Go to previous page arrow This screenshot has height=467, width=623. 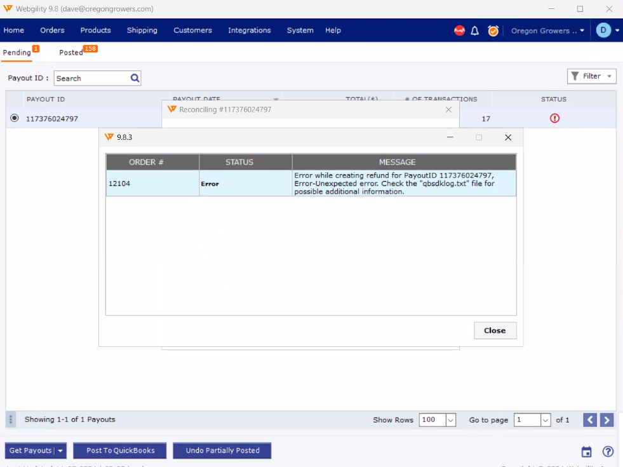click(x=590, y=420)
